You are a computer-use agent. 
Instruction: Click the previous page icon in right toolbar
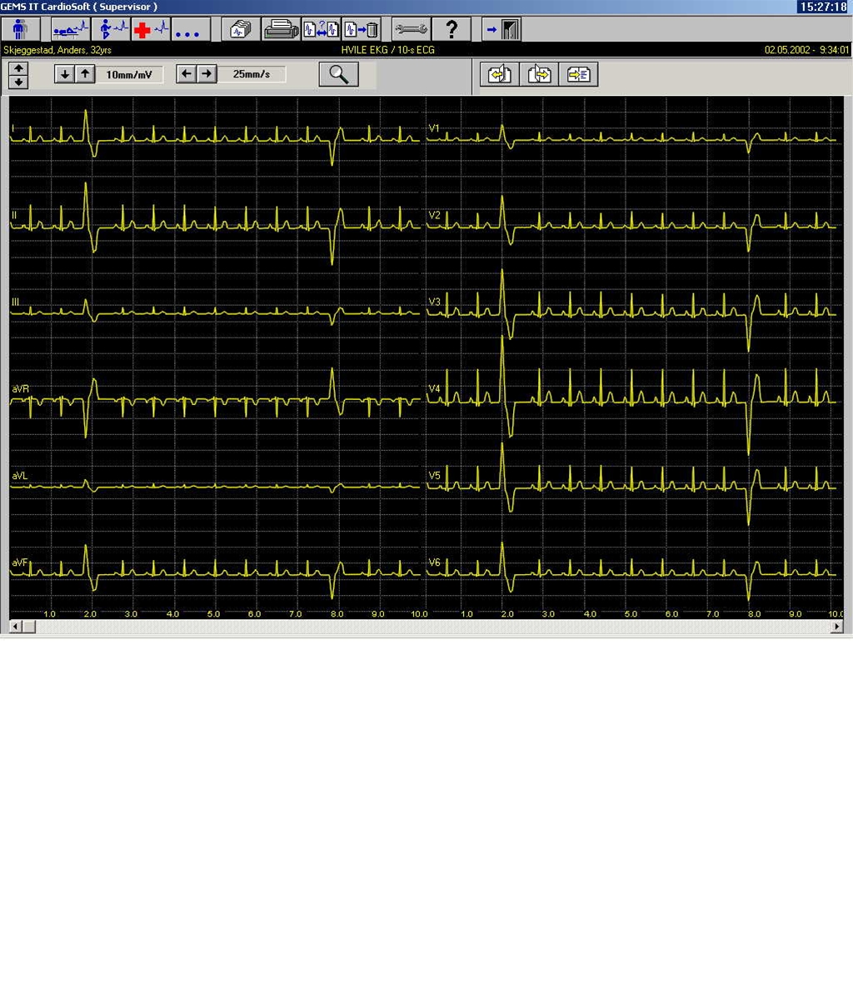[x=500, y=75]
